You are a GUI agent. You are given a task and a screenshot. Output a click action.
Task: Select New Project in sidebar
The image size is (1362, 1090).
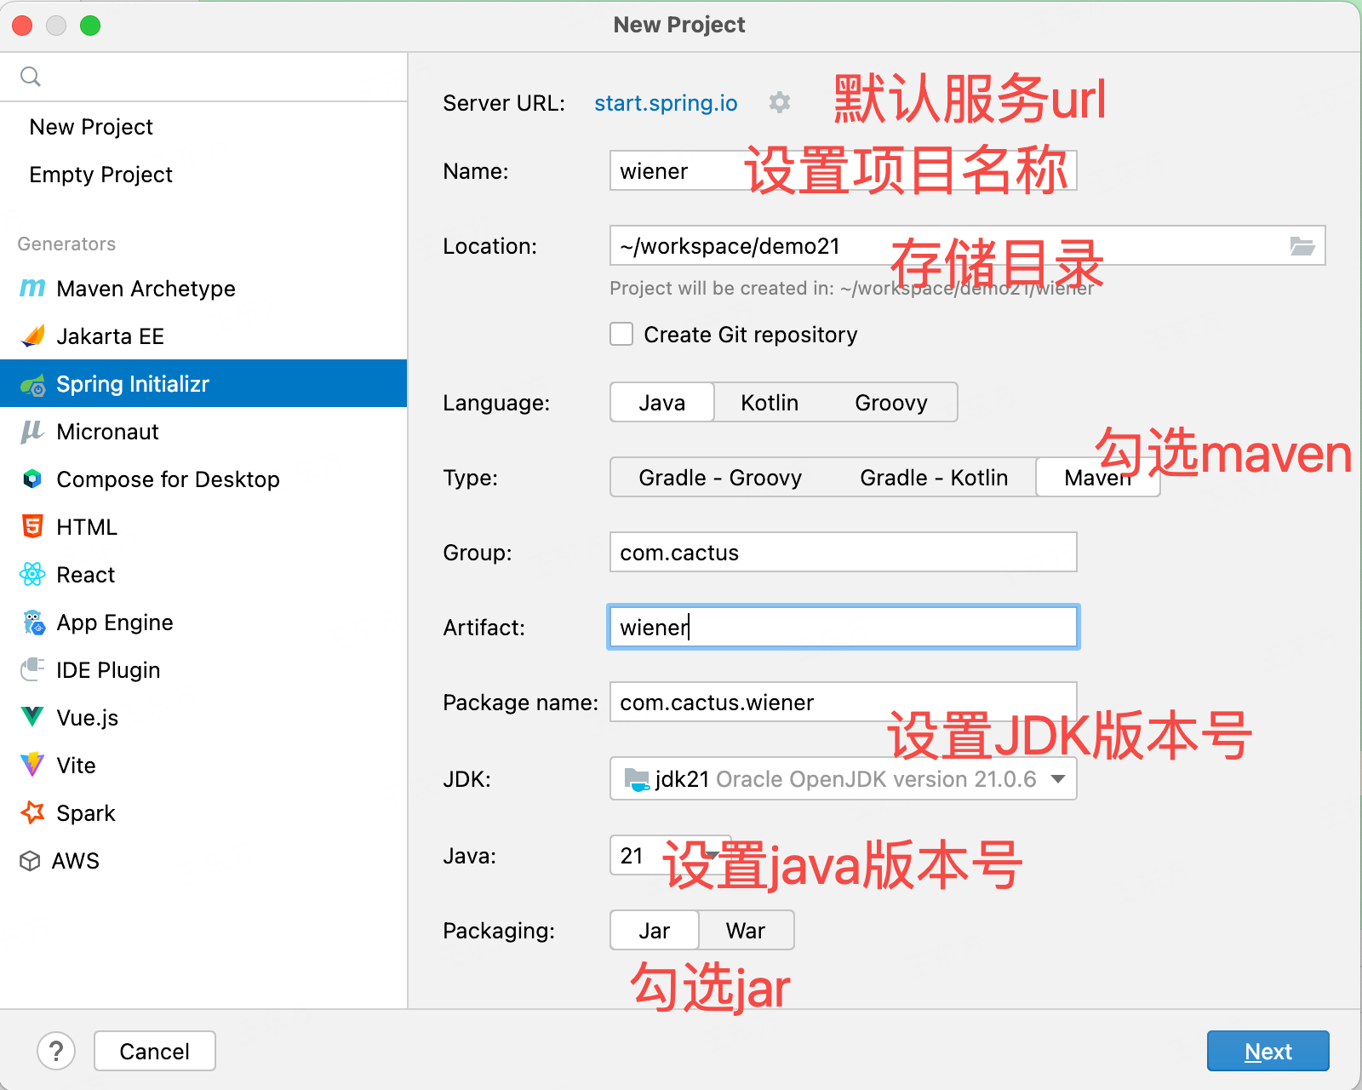point(204,127)
